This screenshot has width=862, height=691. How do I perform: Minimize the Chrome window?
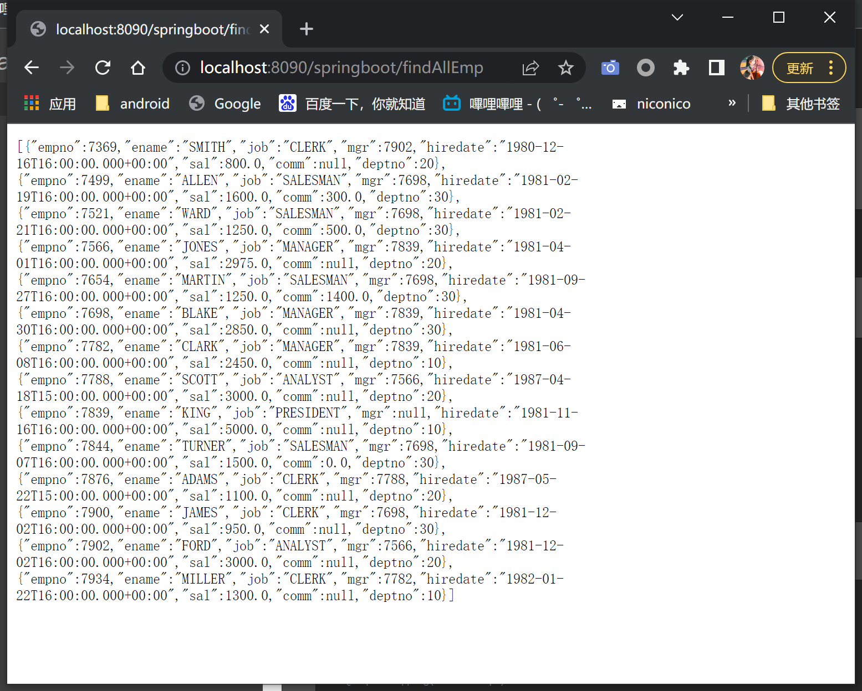728,17
